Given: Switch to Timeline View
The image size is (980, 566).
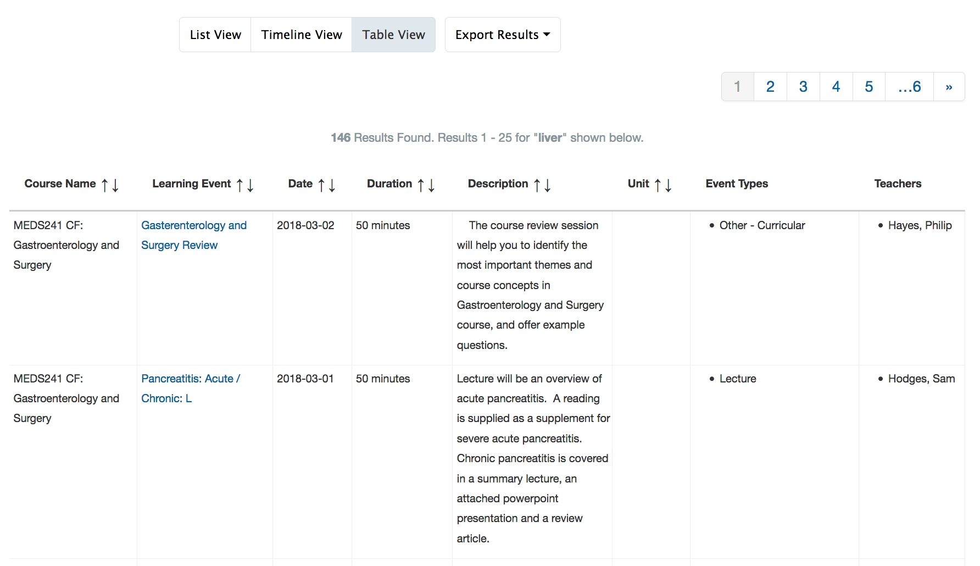Looking at the screenshot, I should click(302, 35).
